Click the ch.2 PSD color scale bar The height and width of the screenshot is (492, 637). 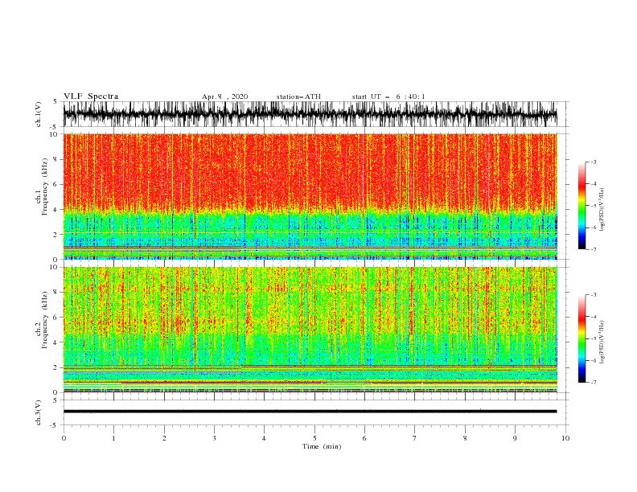click(x=582, y=338)
